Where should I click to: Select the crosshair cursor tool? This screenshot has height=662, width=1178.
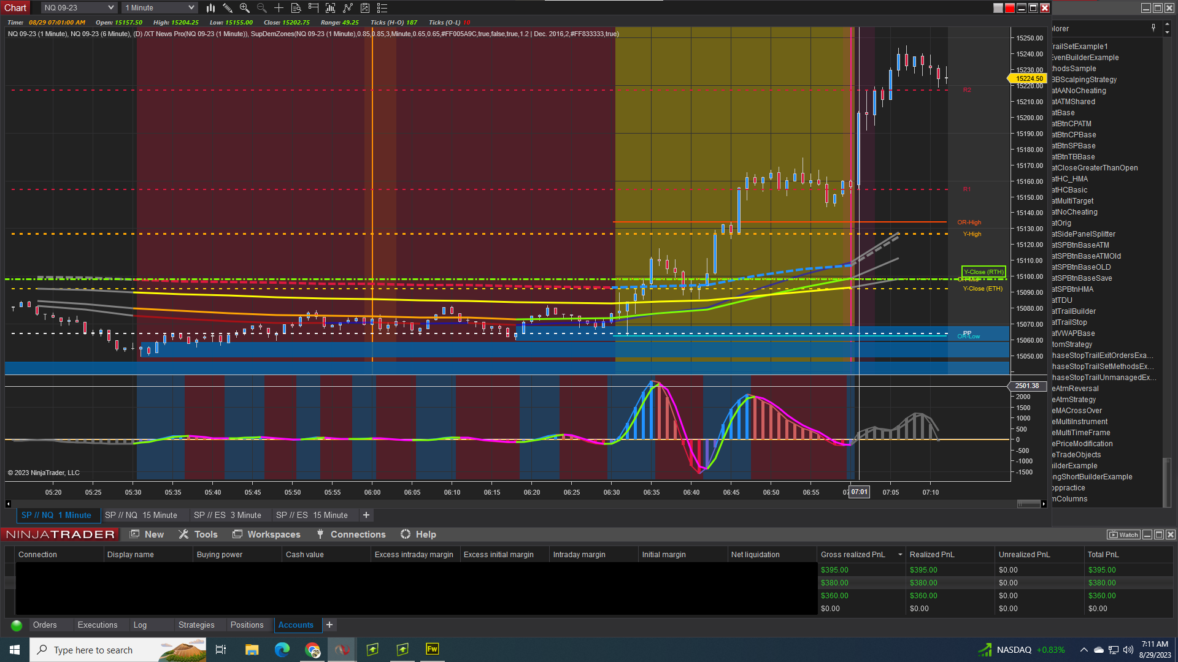pyautogui.click(x=279, y=8)
